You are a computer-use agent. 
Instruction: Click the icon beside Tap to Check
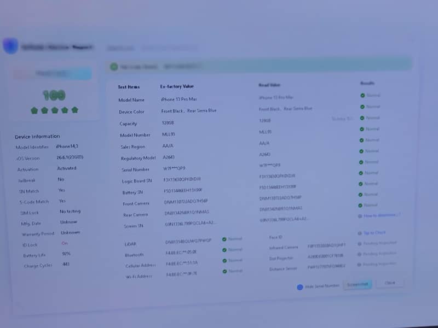(x=360, y=233)
